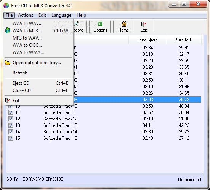
Task: Select Softpedia Track14 title
Action: pyautogui.click(x=60, y=132)
